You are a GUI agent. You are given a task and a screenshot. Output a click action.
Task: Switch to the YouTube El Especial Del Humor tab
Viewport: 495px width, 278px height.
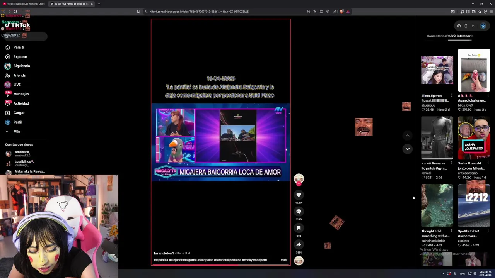tap(24, 4)
